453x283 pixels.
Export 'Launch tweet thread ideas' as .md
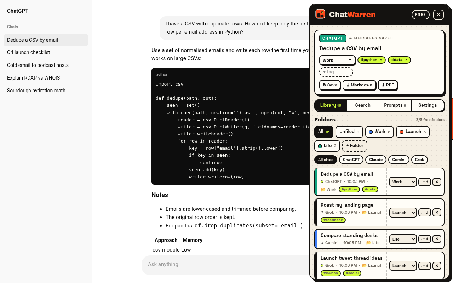(425, 266)
